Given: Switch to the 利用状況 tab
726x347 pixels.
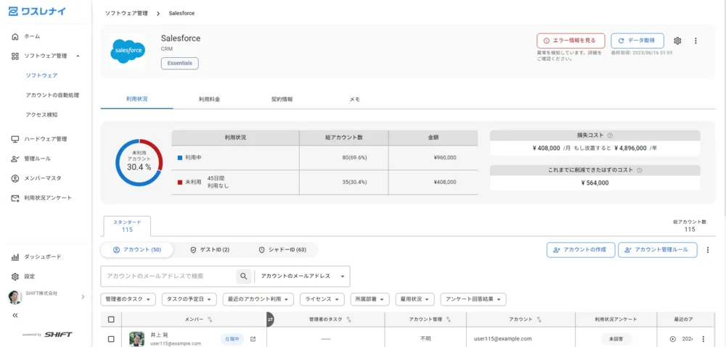Looking at the screenshot, I should [137, 99].
